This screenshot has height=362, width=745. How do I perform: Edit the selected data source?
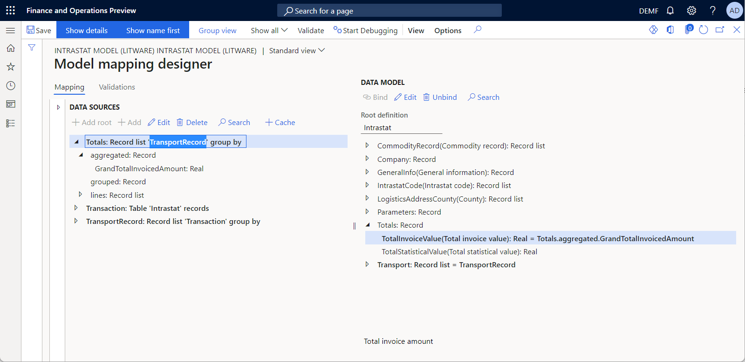pyautogui.click(x=159, y=122)
